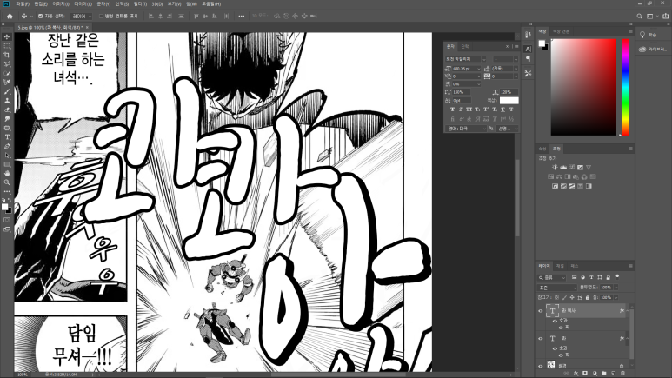Select the Rectangular Marquee tool
Image resolution: width=672 pixels, height=378 pixels.
(7, 46)
